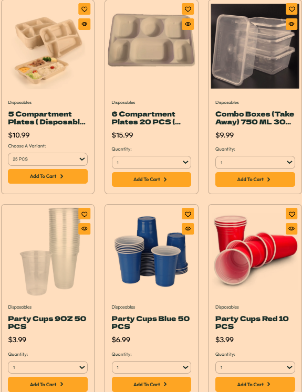Open Party Cups 9OZ 50 PCS title link
The height and width of the screenshot is (392, 302).
pyautogui.click(x=47, y=323)
